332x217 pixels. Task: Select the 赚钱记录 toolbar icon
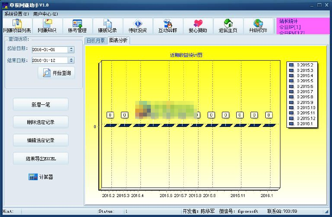[107, 26]
